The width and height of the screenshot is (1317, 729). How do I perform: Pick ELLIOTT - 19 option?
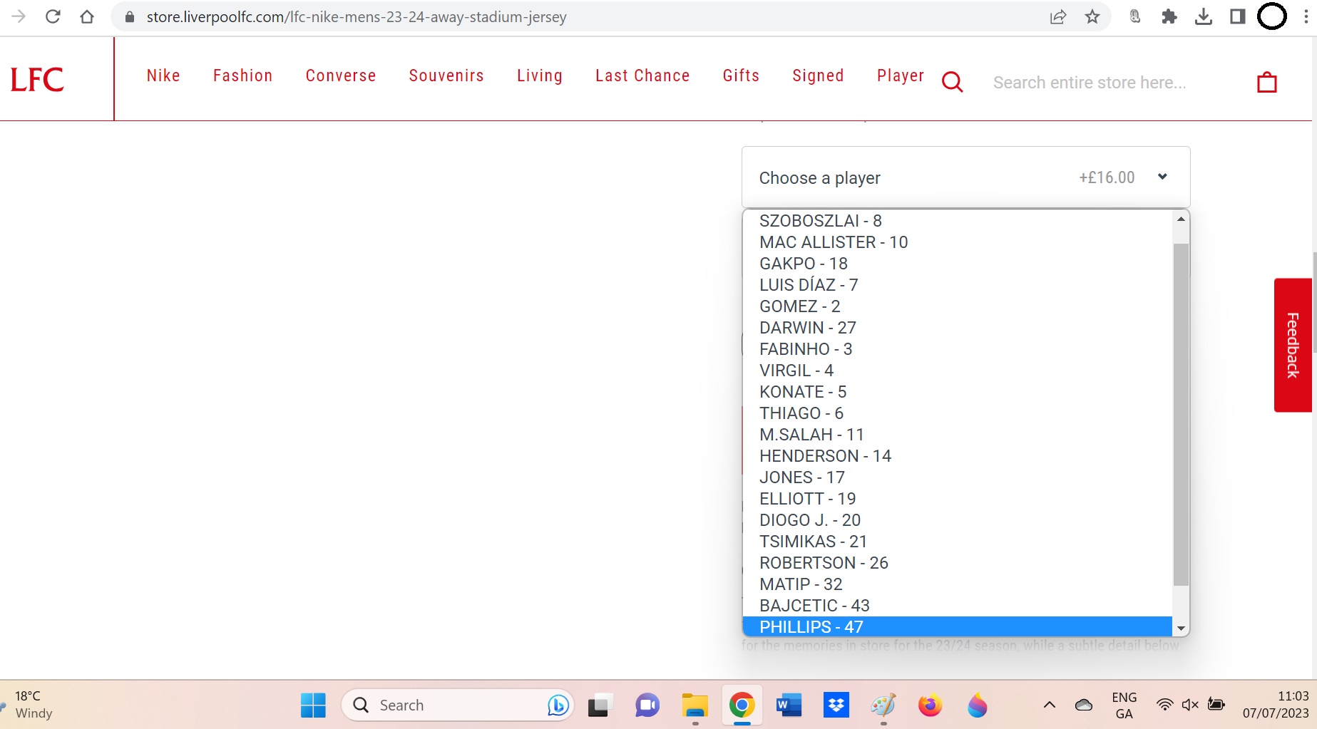click(958, 499)
